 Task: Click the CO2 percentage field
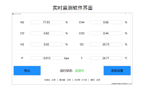106,33
